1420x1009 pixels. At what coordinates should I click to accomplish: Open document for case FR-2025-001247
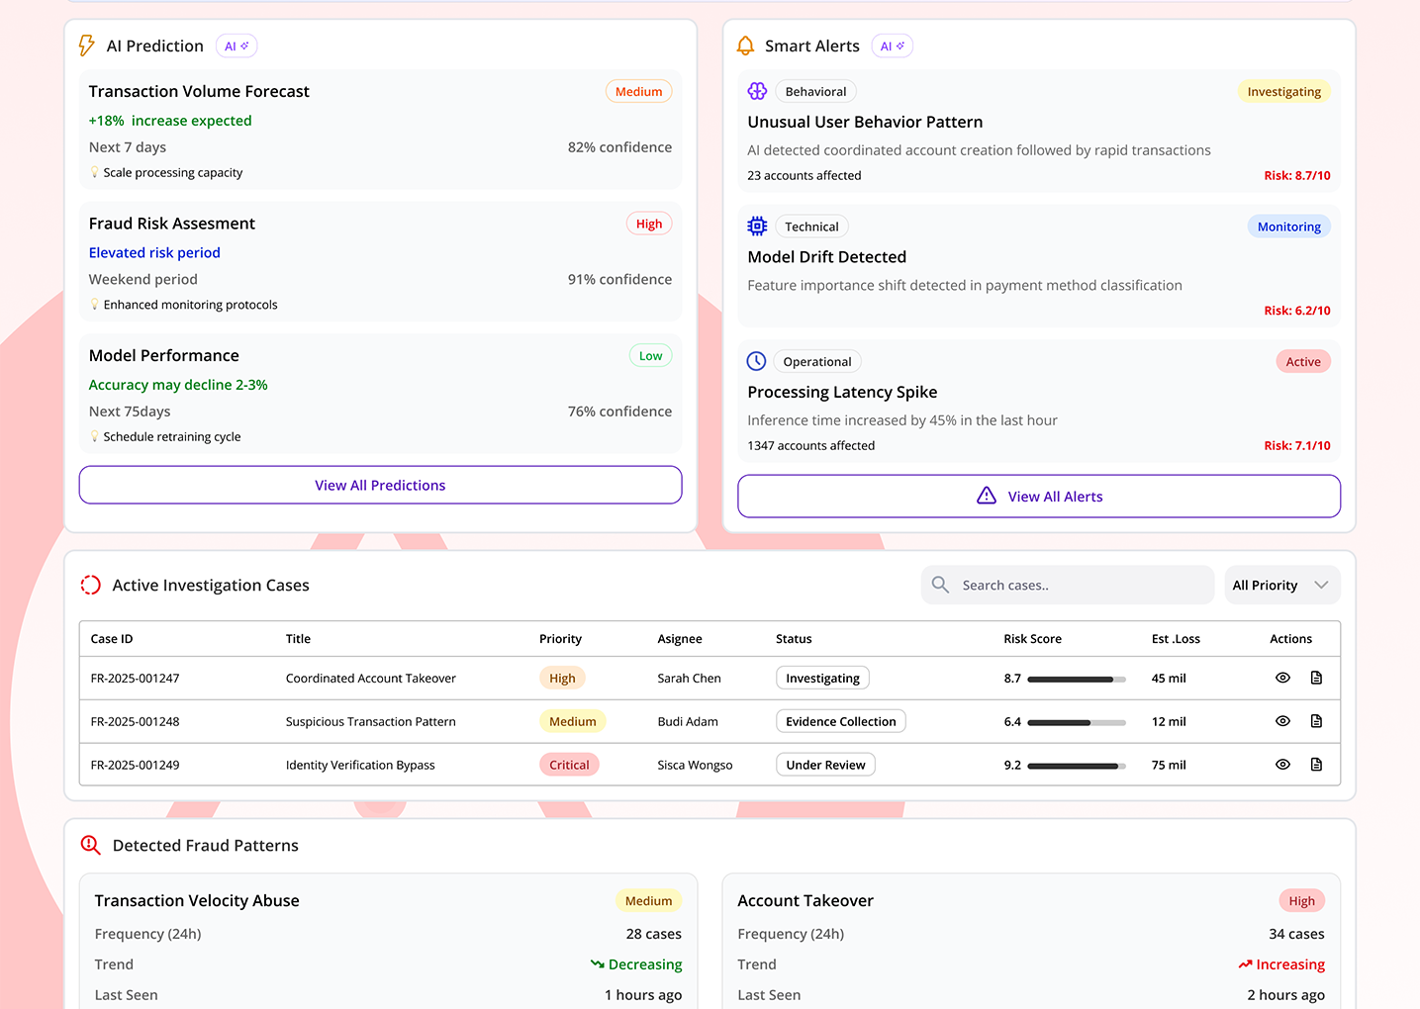[1316, 678]
